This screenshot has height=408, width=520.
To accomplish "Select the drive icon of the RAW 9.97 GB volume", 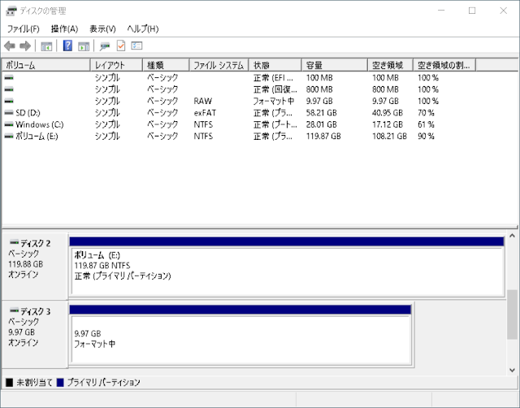I will 9,101.
